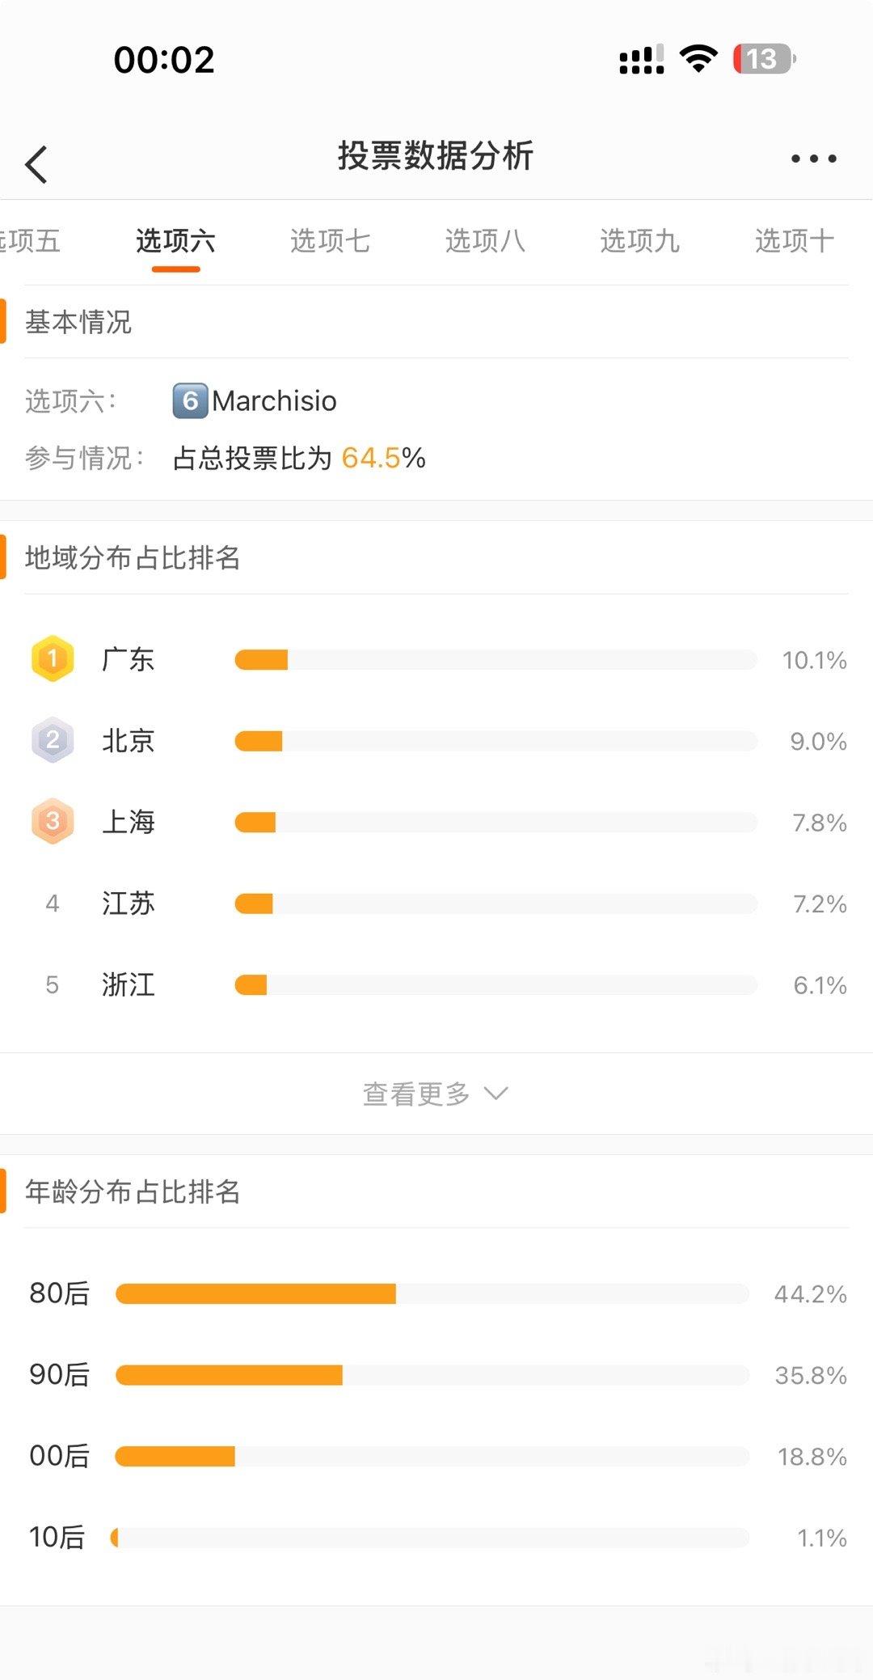Tap the 64.5% vote share text
This screenshot has height=1680, width=873.
click(383, 458)
